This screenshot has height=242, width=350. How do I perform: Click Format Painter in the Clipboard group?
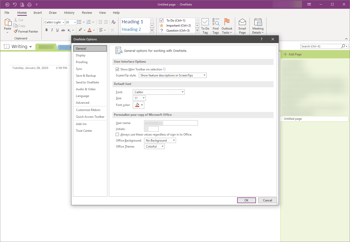click(x=26, y=32)
